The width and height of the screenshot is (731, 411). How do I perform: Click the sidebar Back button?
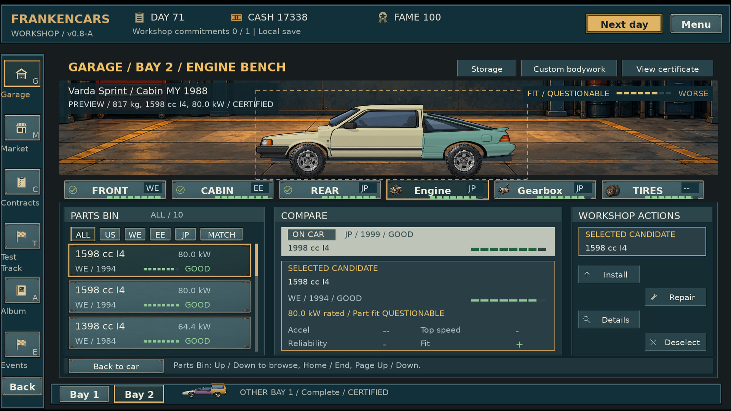coord(22,387)
